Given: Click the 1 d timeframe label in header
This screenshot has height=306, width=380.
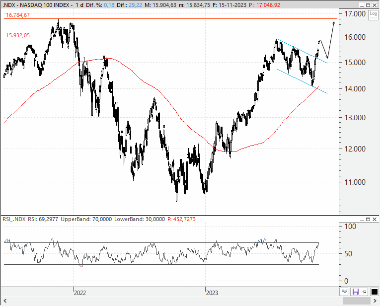Looking at the screenshot, I should (79, 5).
